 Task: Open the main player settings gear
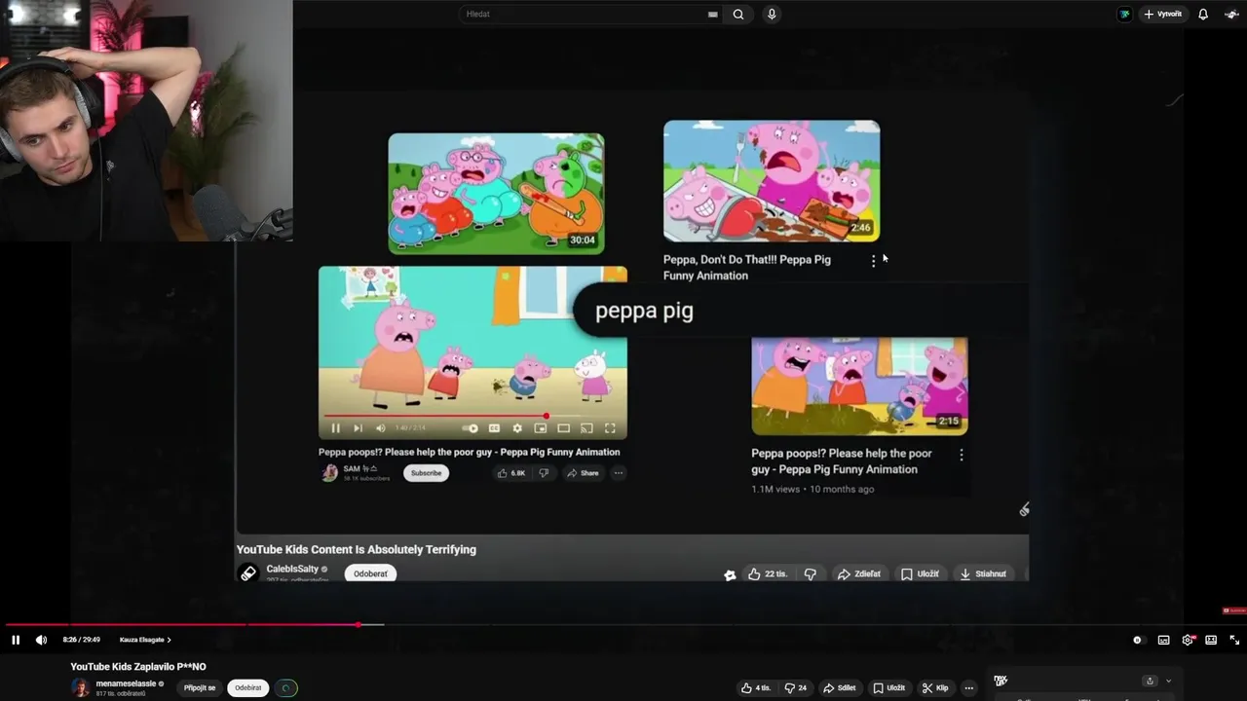[x=1188, y=640]
